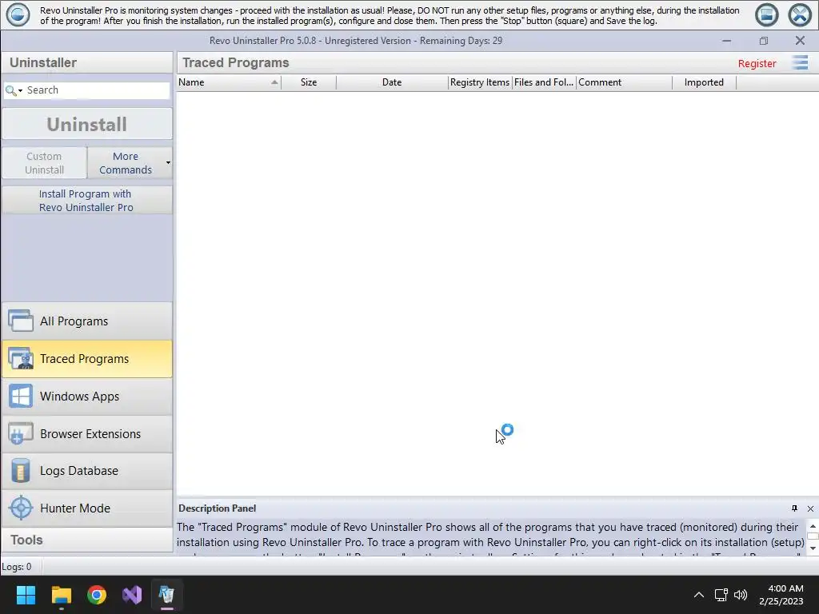The width and height of the screenshot is (819, 614).
Task: Open the All Programs module
Action: coord(86,321)
